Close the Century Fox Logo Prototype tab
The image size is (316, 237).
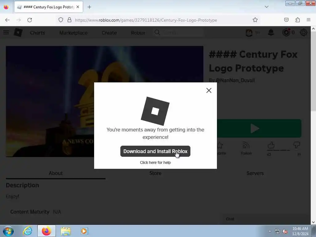(78, 7)
